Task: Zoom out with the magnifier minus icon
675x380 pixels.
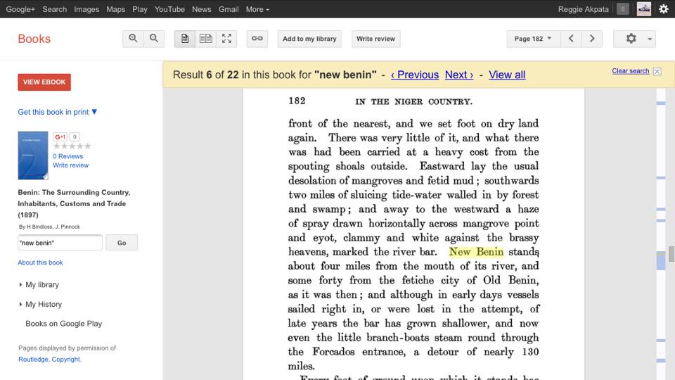Action: (x=154, y=39)
